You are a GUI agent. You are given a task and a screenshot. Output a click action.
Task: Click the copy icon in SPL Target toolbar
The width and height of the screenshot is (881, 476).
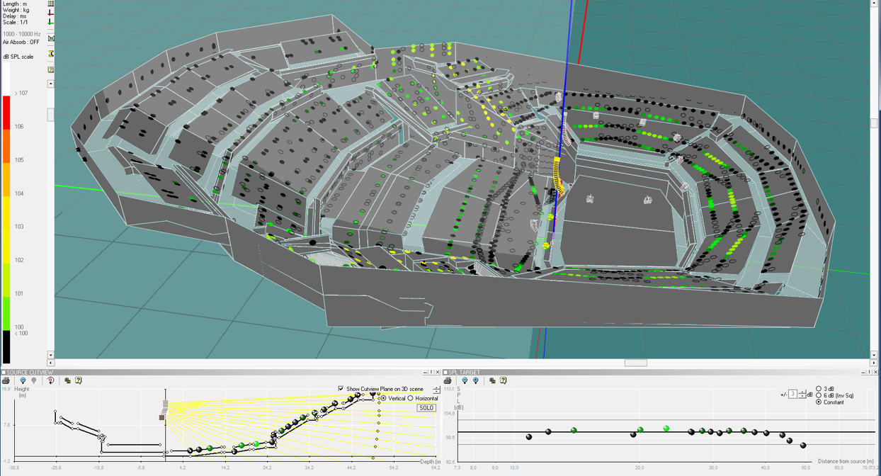point(492,380)
